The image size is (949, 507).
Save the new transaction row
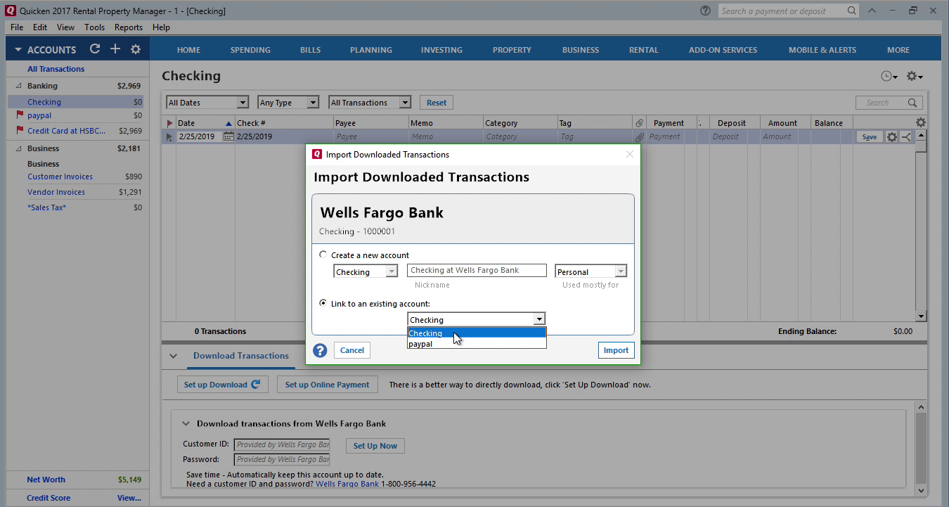tap(870, 137)
